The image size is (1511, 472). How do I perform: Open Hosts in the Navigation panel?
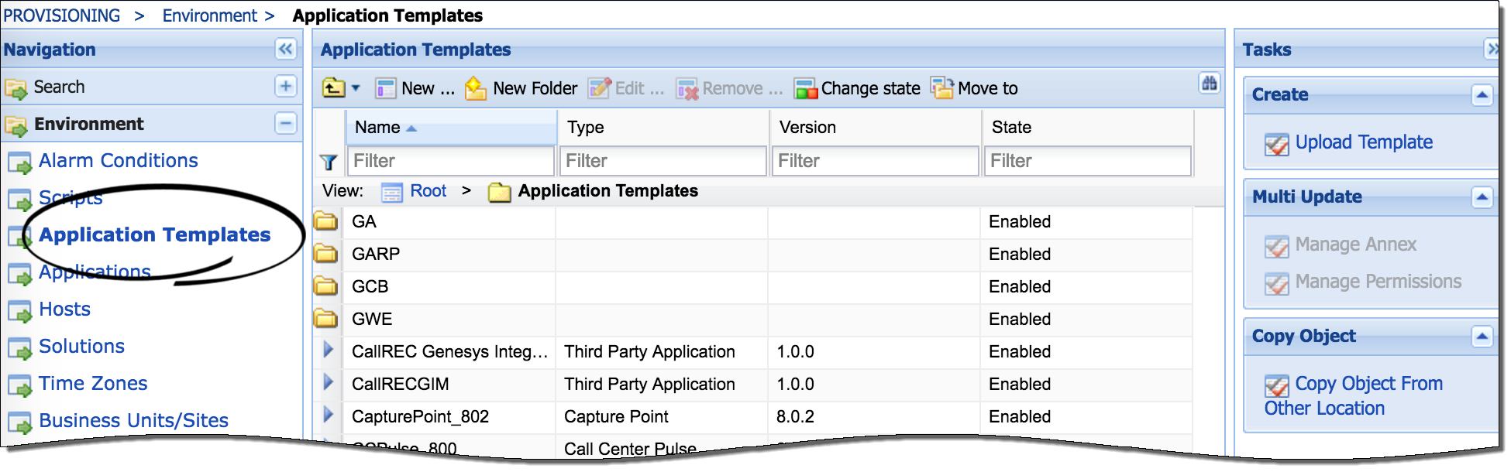64,309
